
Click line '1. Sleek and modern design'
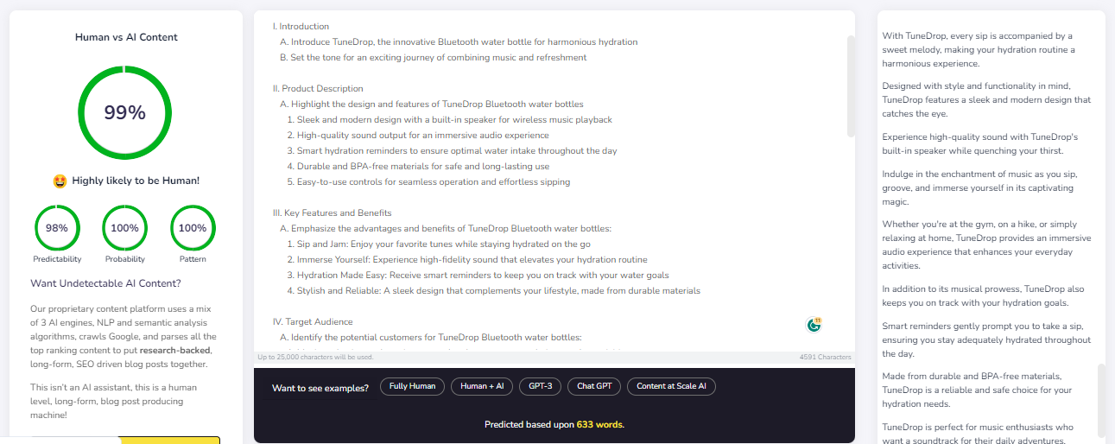point(449,120)
